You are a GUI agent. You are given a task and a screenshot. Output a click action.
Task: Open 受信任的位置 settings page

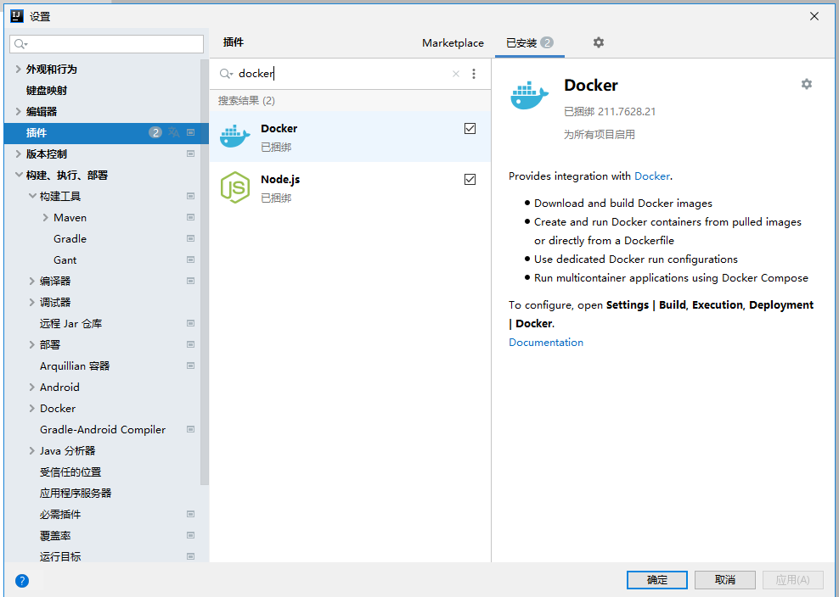pos(70,472)
